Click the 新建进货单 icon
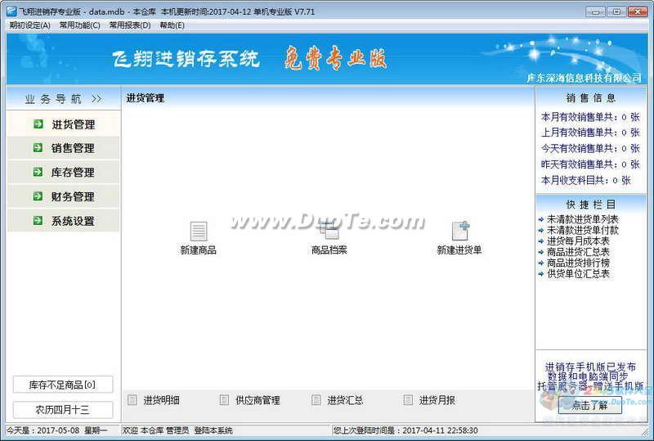Screen dimensions: 654x441 [x=459, y=232]
